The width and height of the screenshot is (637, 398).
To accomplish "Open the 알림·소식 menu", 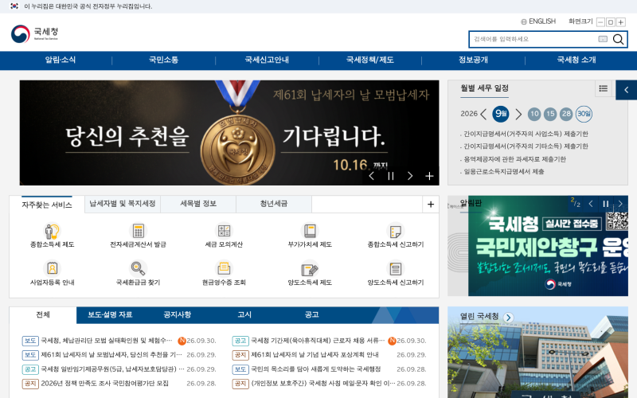I will pyautogui.click(x=61, y=60).
